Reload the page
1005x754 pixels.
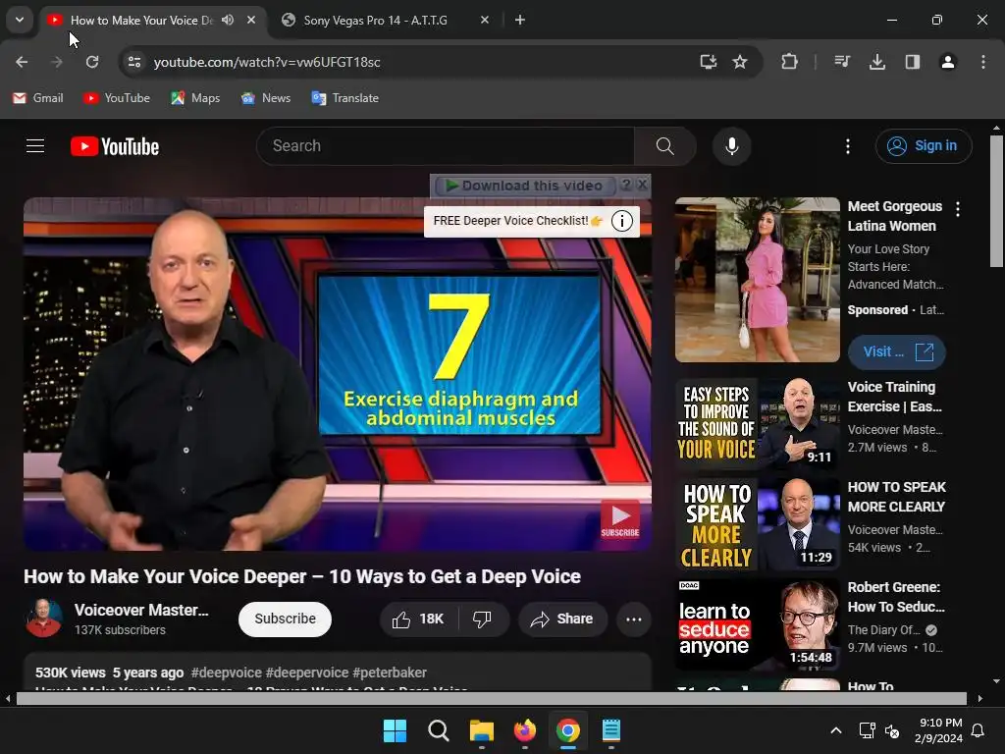pos(92,62)
